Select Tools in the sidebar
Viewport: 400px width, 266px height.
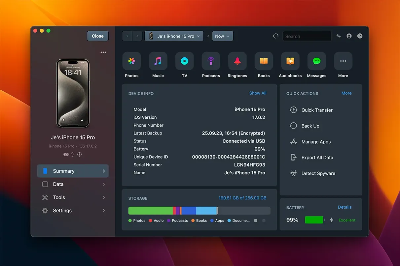[73, 197]
